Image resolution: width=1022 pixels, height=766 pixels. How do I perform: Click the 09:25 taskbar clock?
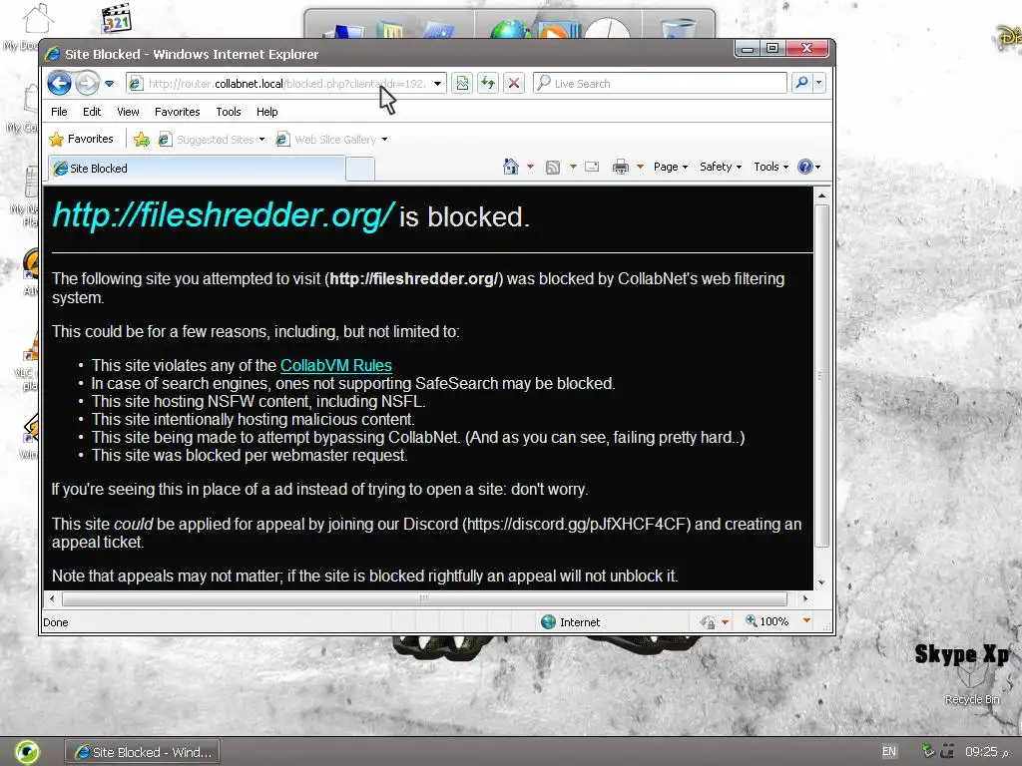pyautogui.click(x=986, y=752)
